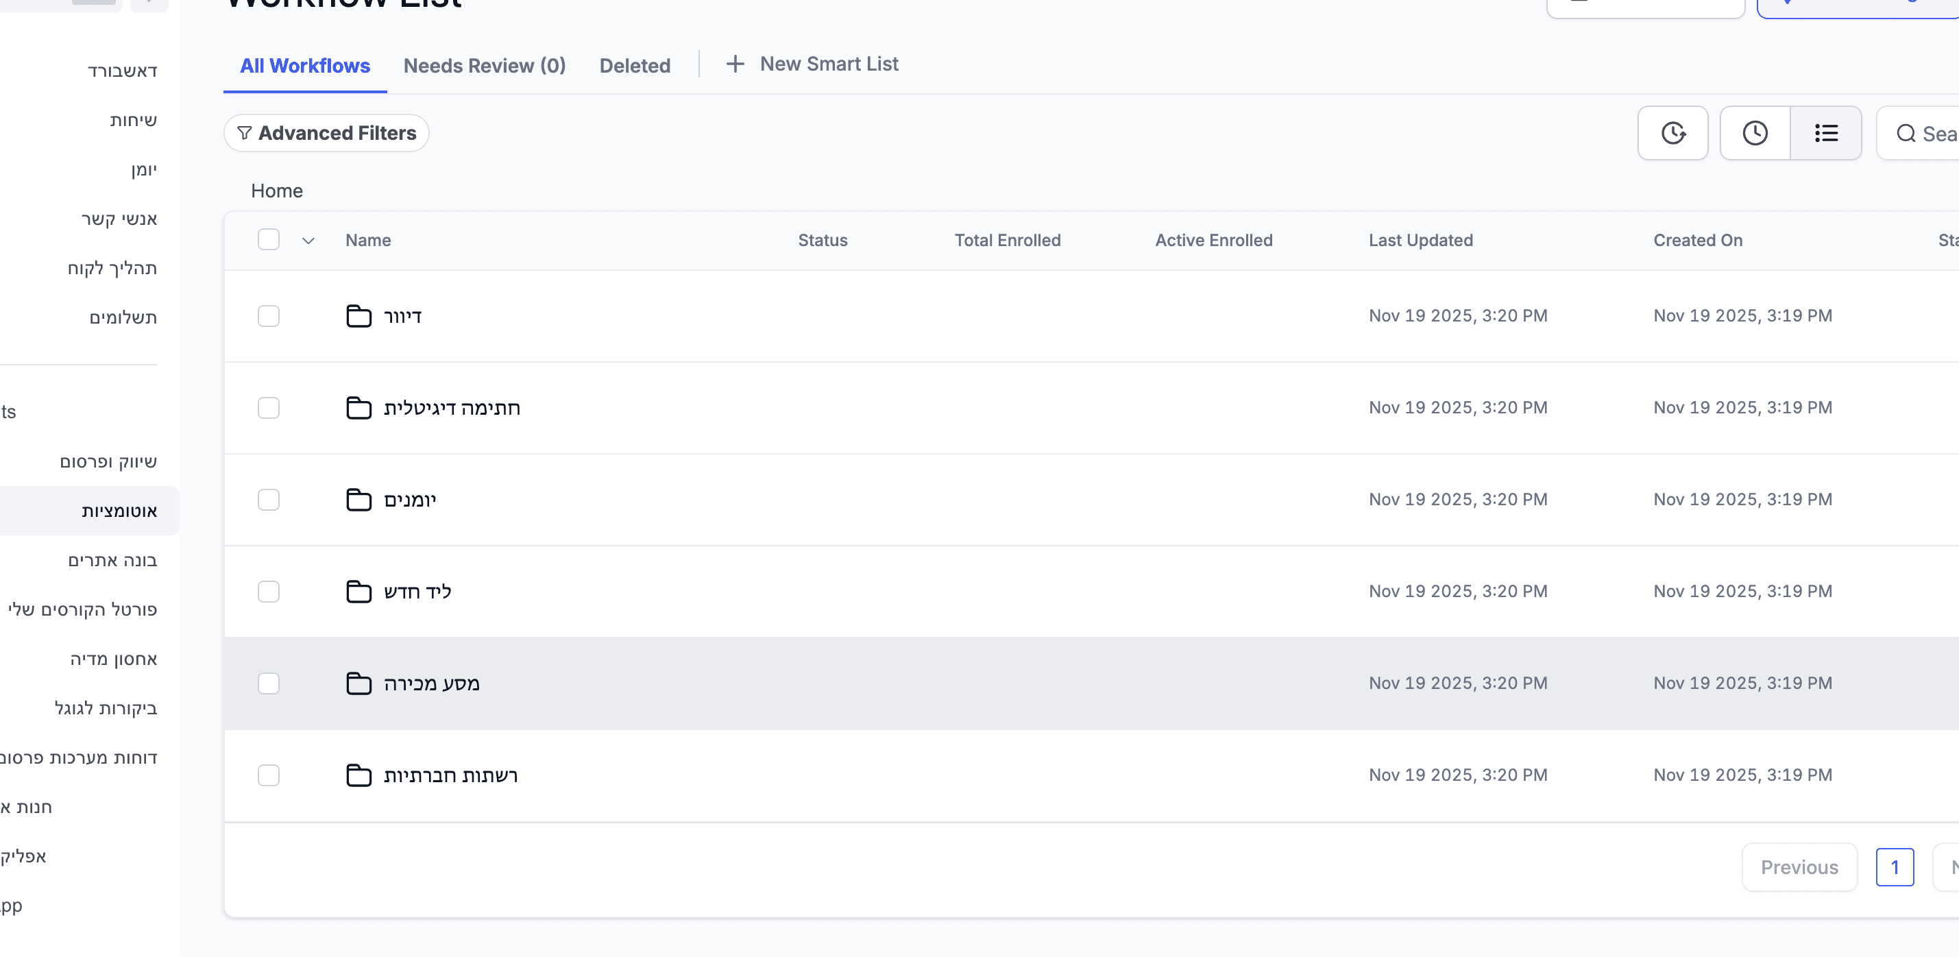Go to page 1 in pagination
Screen dimensions: 1959x957
pyautogui.click(x=1895, y=867)
